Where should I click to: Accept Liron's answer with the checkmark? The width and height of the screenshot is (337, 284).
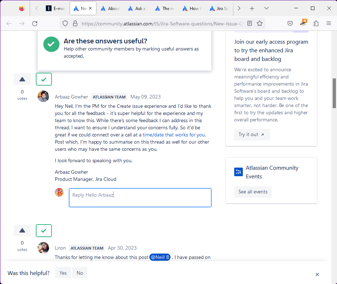click(44, 231)
